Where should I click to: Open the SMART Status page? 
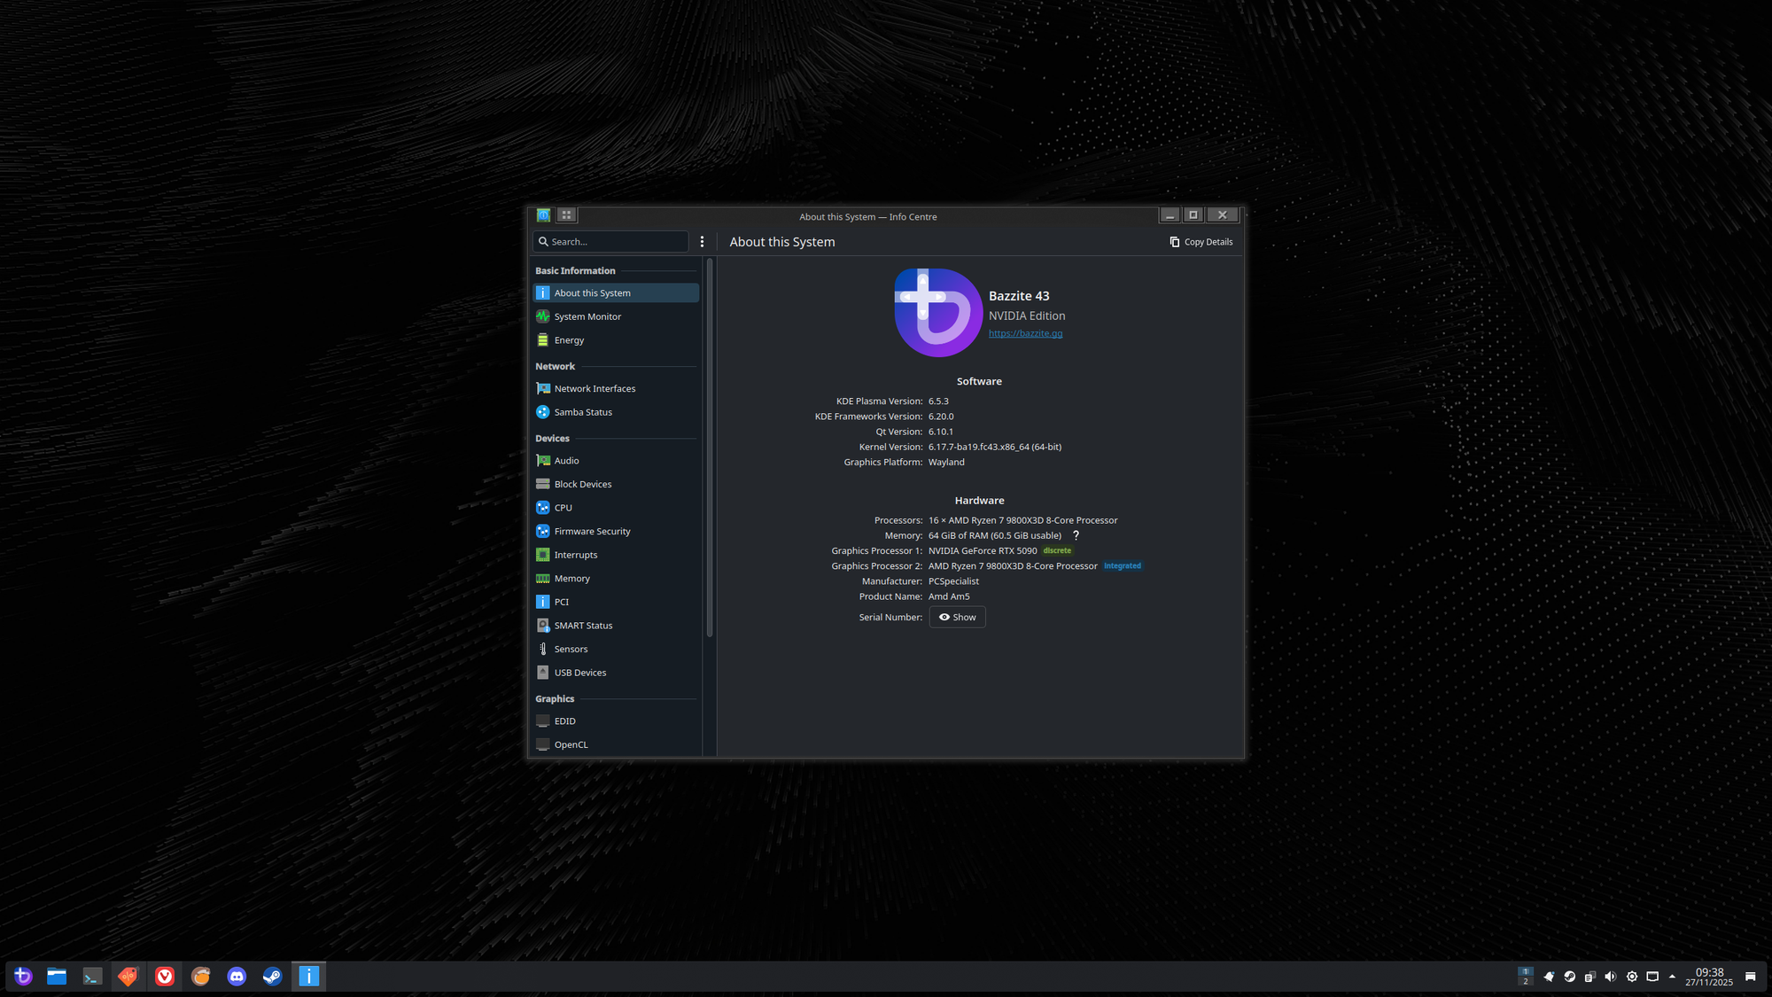583,625
